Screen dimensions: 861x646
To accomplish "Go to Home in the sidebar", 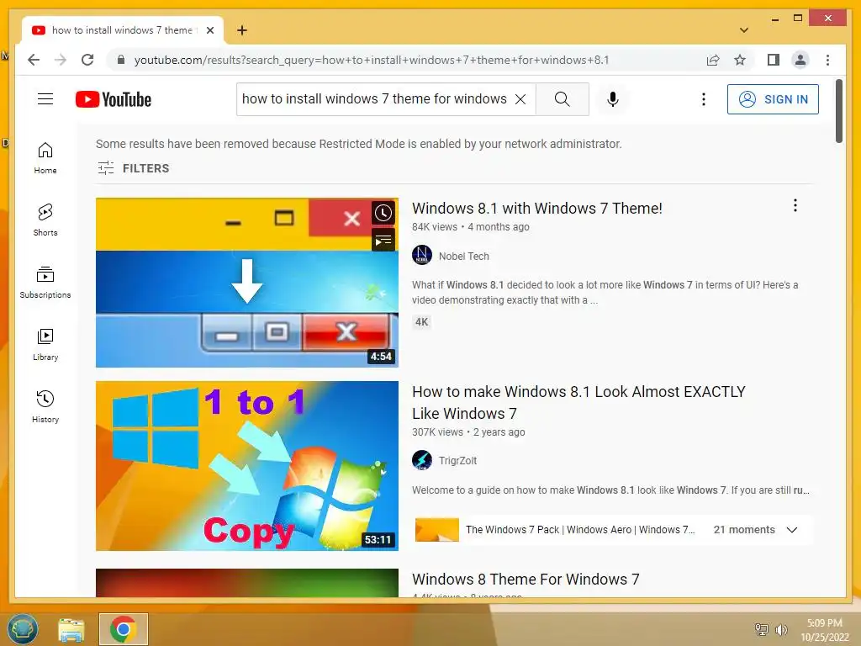I will point(45,157).
